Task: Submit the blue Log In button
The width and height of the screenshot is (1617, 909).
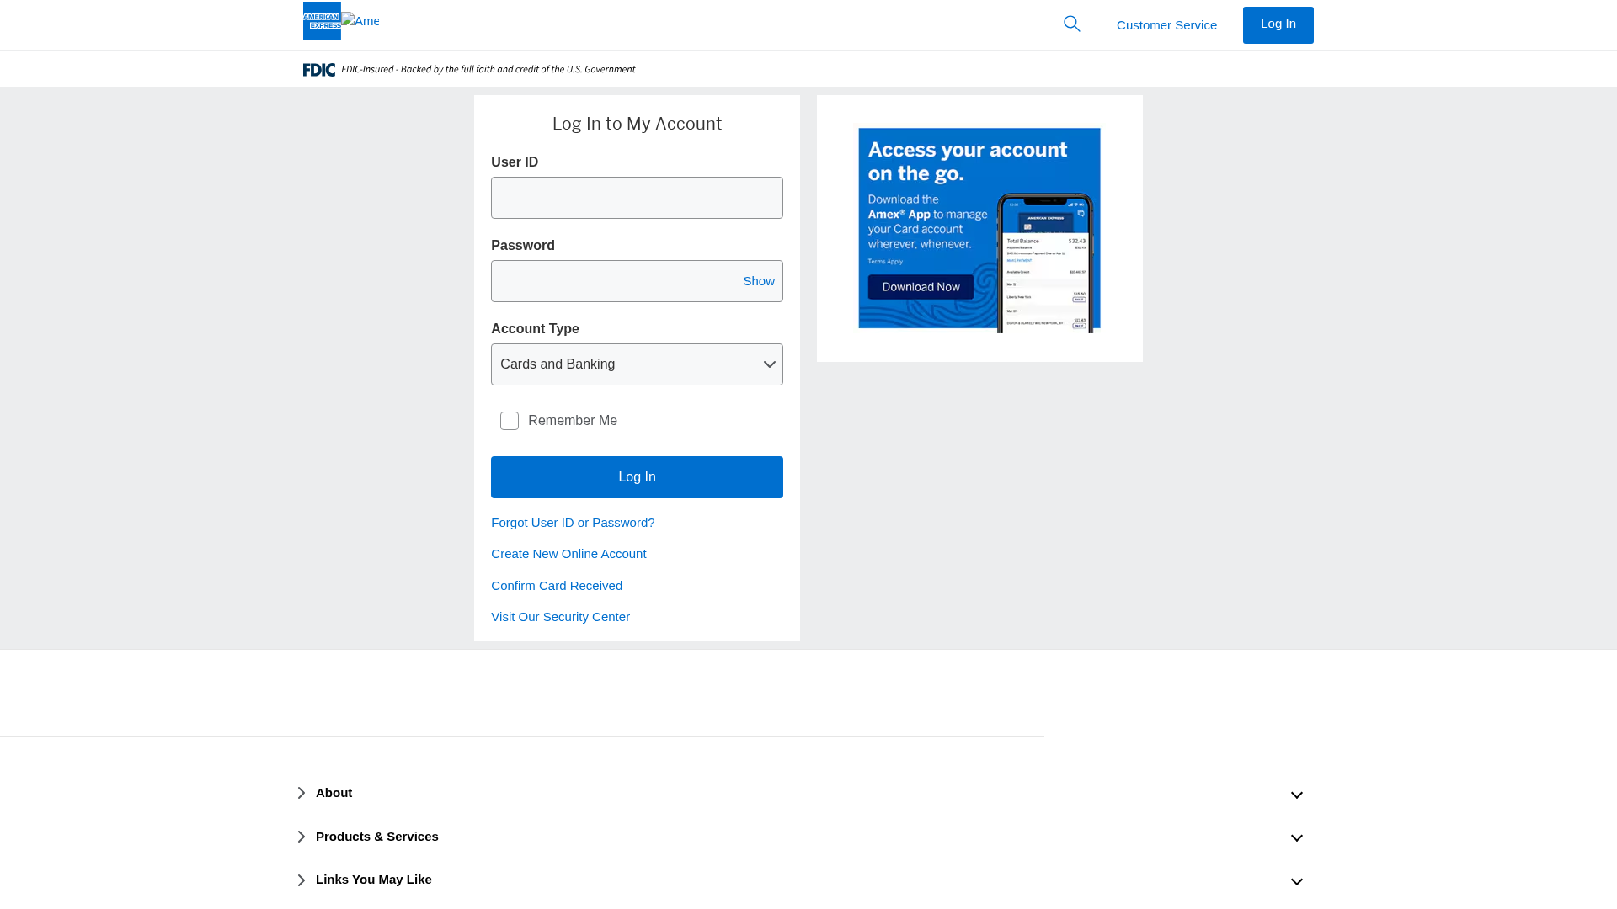Action: tap(637, 477)
